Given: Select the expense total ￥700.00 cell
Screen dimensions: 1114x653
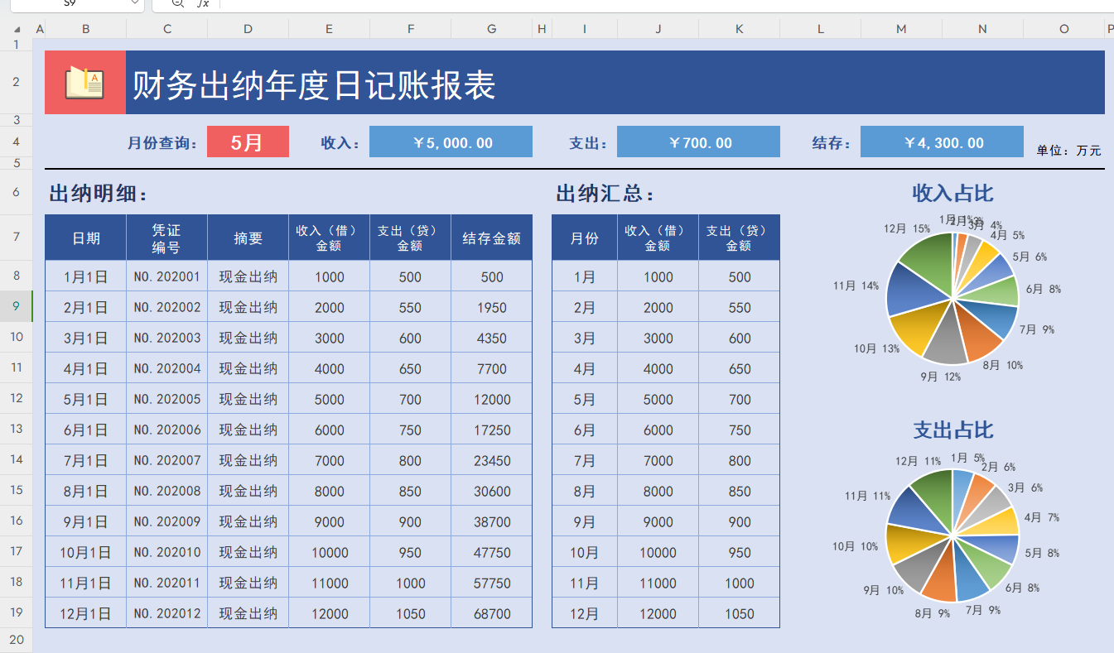Looking at the screenshot, I should click(698, 142).
